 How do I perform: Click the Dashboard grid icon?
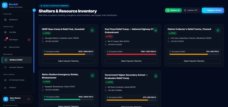[5, 20]
